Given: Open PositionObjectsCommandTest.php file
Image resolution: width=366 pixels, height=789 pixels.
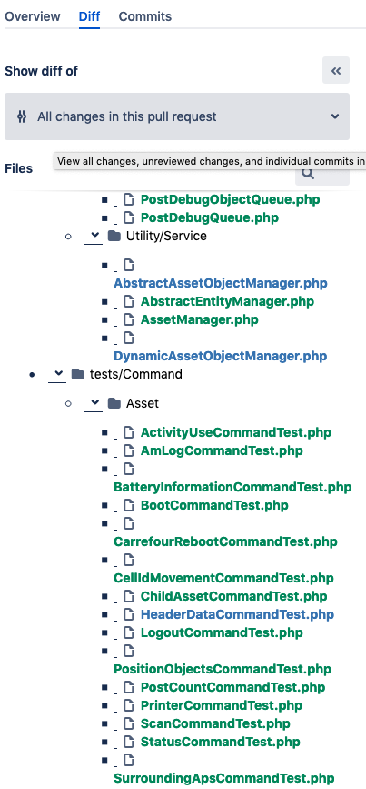Looking at the screenshot, I should tap(223, 669).
